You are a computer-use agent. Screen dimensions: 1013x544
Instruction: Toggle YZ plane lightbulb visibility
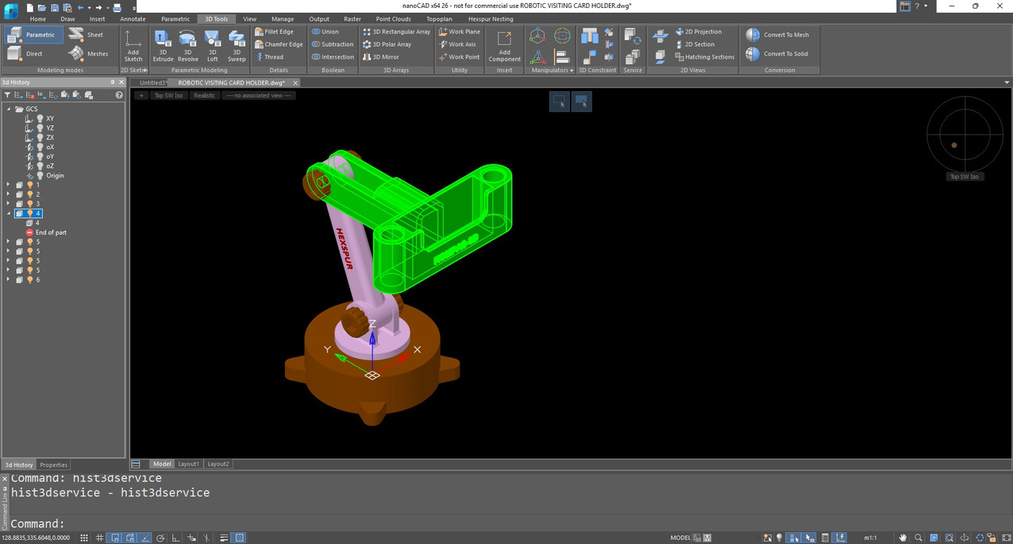[x=40, y=128]
